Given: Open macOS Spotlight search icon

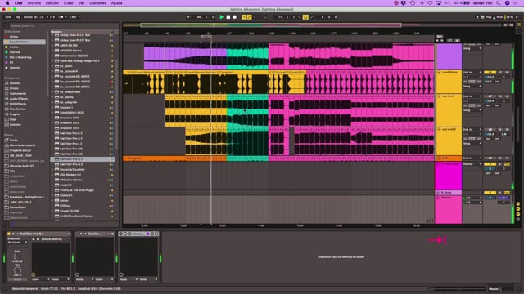Looking at the screenshot, I should click(x=499, y=3).
